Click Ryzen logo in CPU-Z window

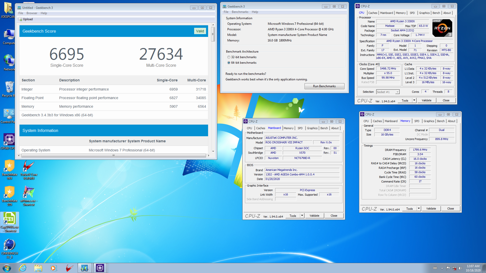click(x=442, y=28)
